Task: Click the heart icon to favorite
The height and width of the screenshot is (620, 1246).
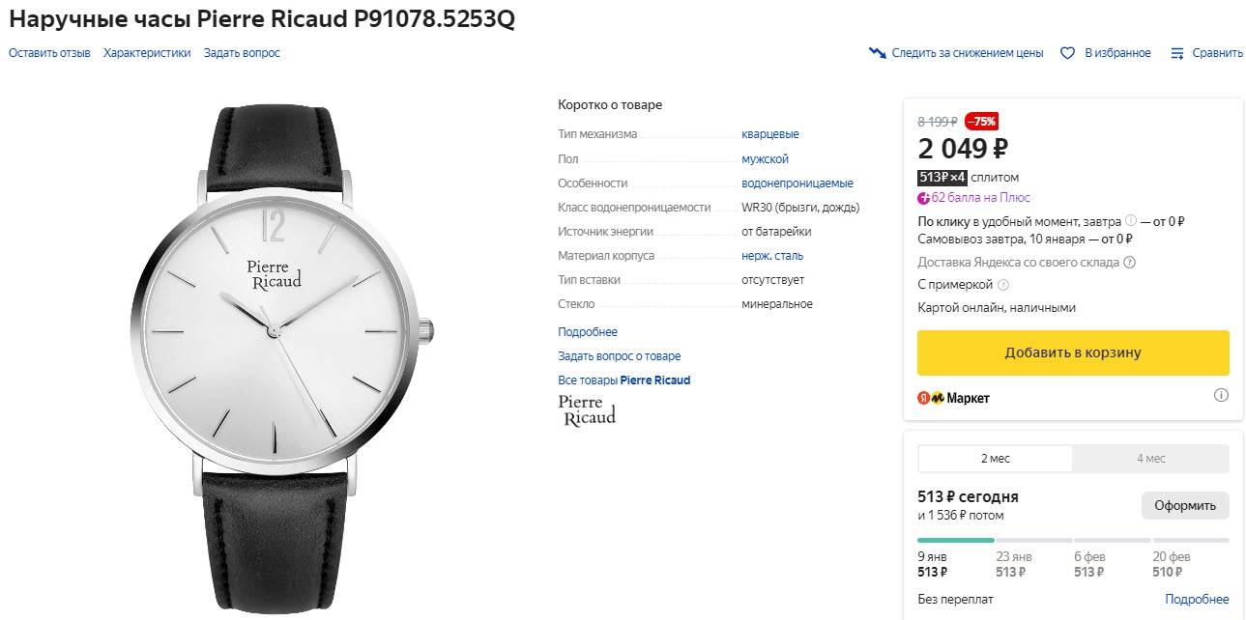Action: pyautogui.click(x=1067, y=53)
